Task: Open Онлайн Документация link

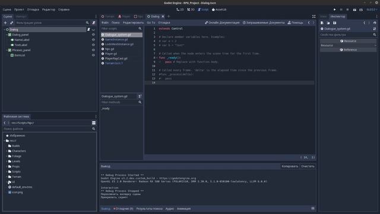Action: (x=222, y=23)
